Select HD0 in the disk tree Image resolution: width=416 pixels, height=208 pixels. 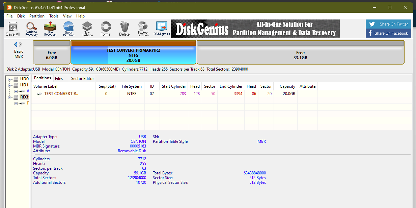click(x=25, y=79)
